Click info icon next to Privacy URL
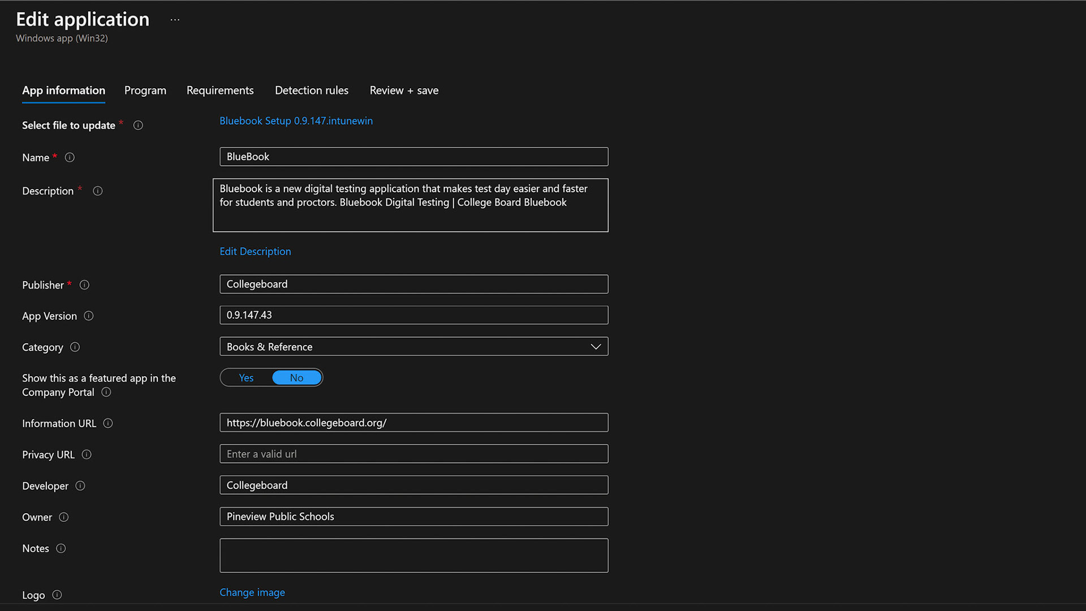Image resolution: width=1086 pixels, height=611 pixels. [x=87, y=455]
